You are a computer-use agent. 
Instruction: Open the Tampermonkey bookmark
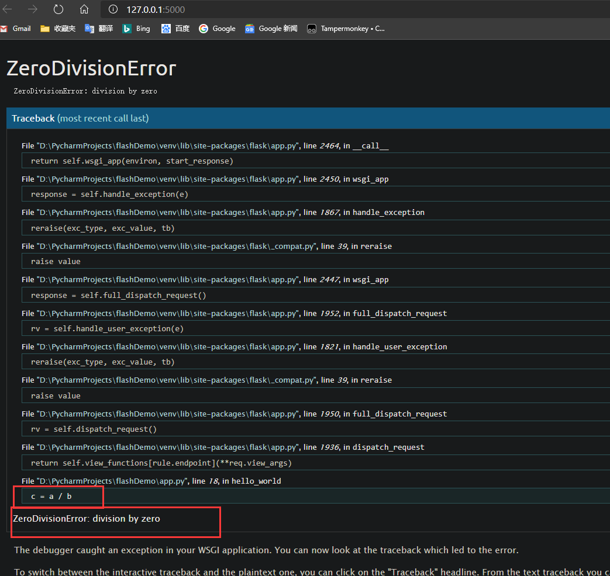pyautogui.click(x=345, y=28)
